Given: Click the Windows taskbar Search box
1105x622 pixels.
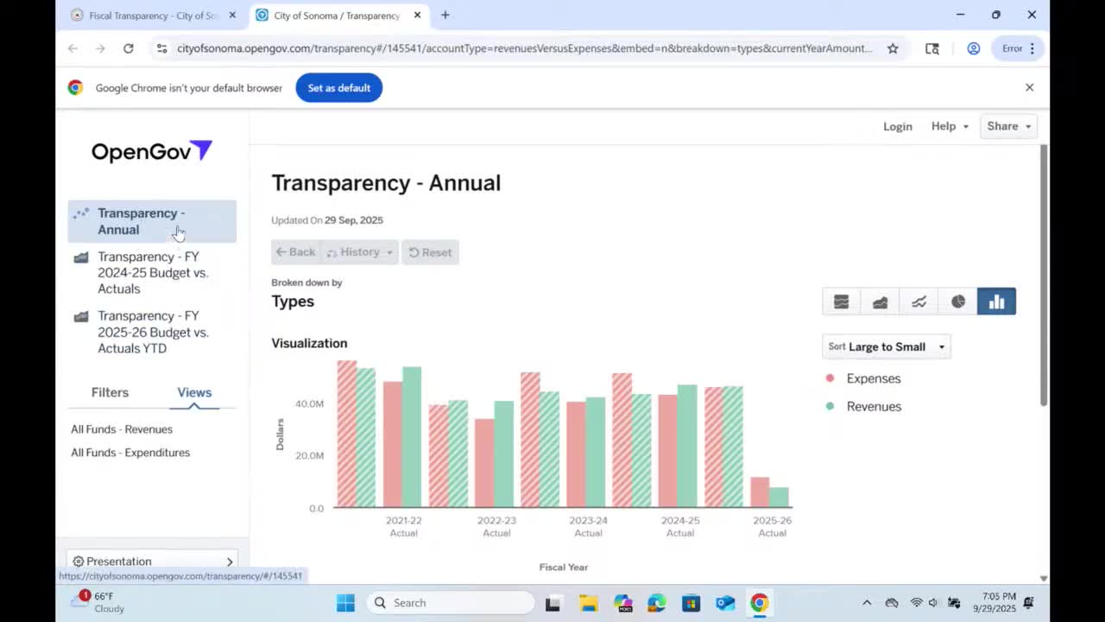Looking at the screenshot, I should [x=451, y=603].
